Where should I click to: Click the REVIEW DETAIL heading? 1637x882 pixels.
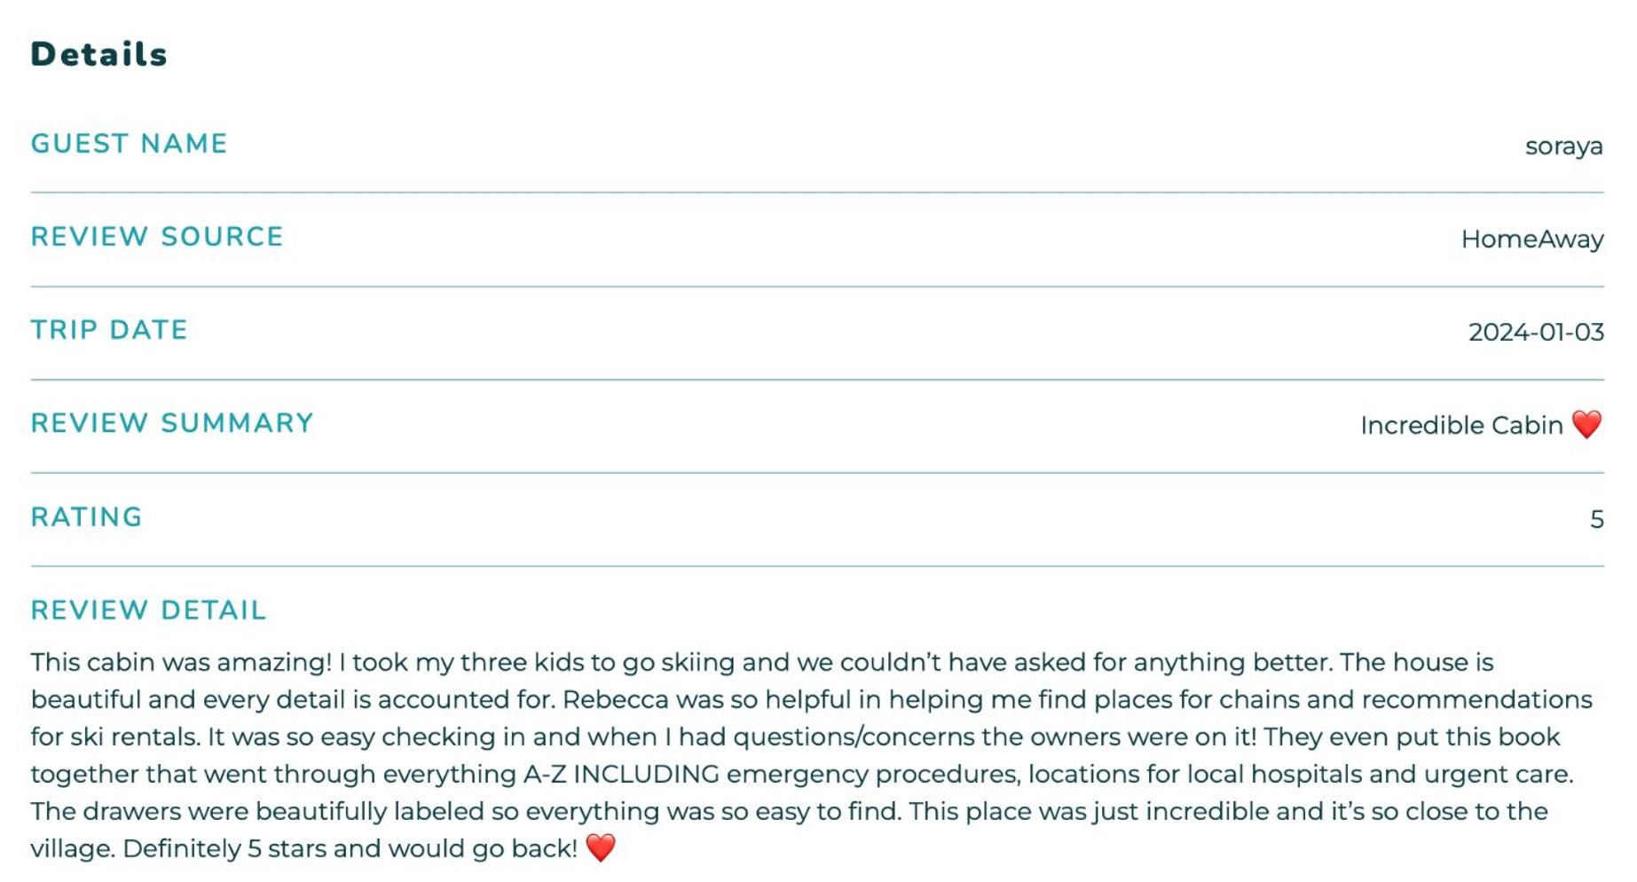click(148, 610)
